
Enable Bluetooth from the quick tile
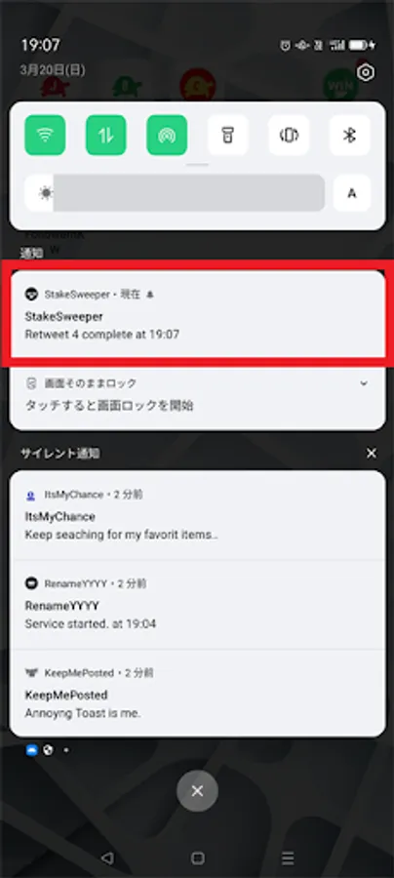(x=350, y=135)
